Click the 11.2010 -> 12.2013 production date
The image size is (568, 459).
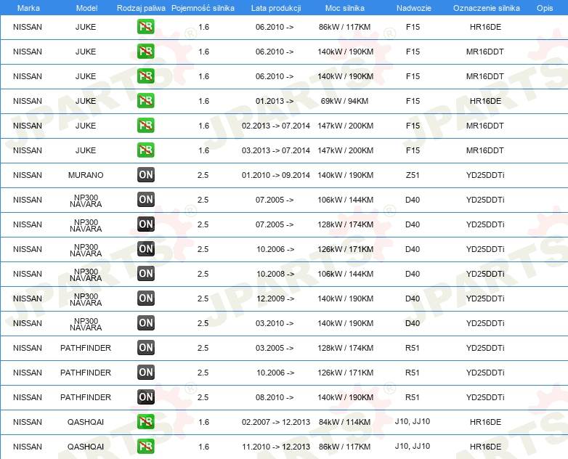pos(276,447)
